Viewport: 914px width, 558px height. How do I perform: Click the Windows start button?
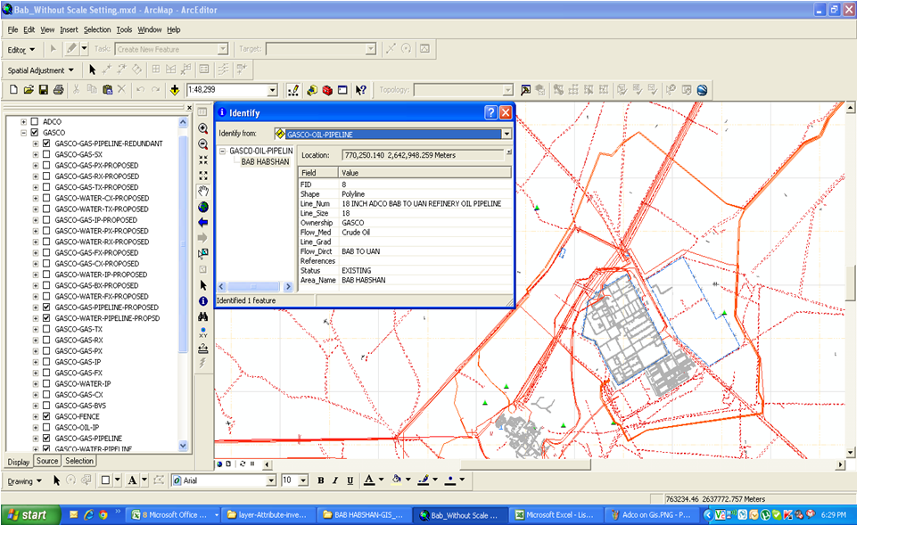[x=31, y=515]
